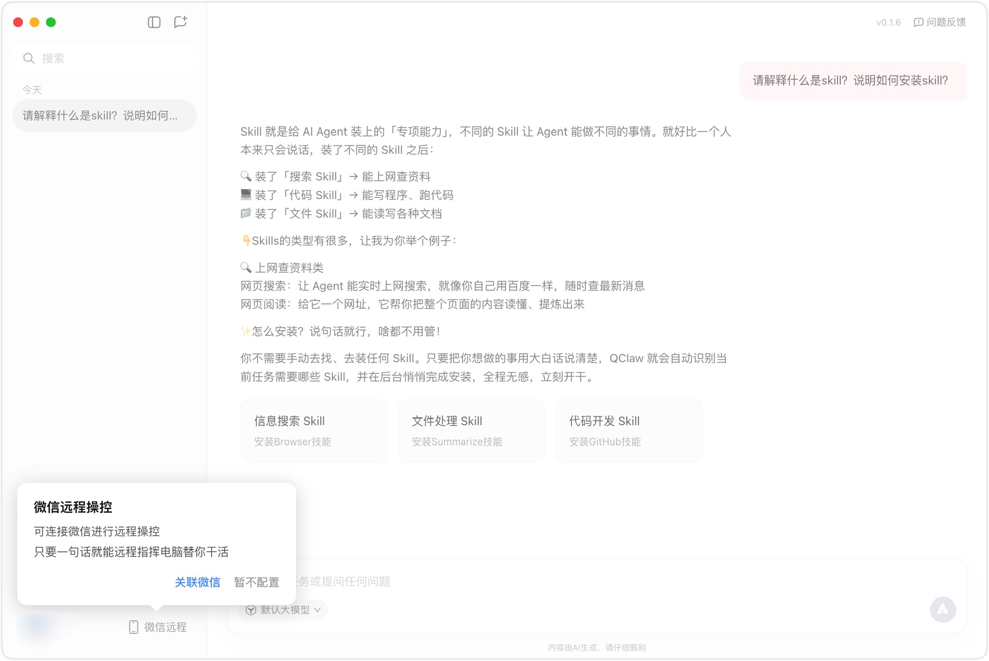989x661 pixels.
Task: Start a new chat icon
Action: click(x=180, y=22)
